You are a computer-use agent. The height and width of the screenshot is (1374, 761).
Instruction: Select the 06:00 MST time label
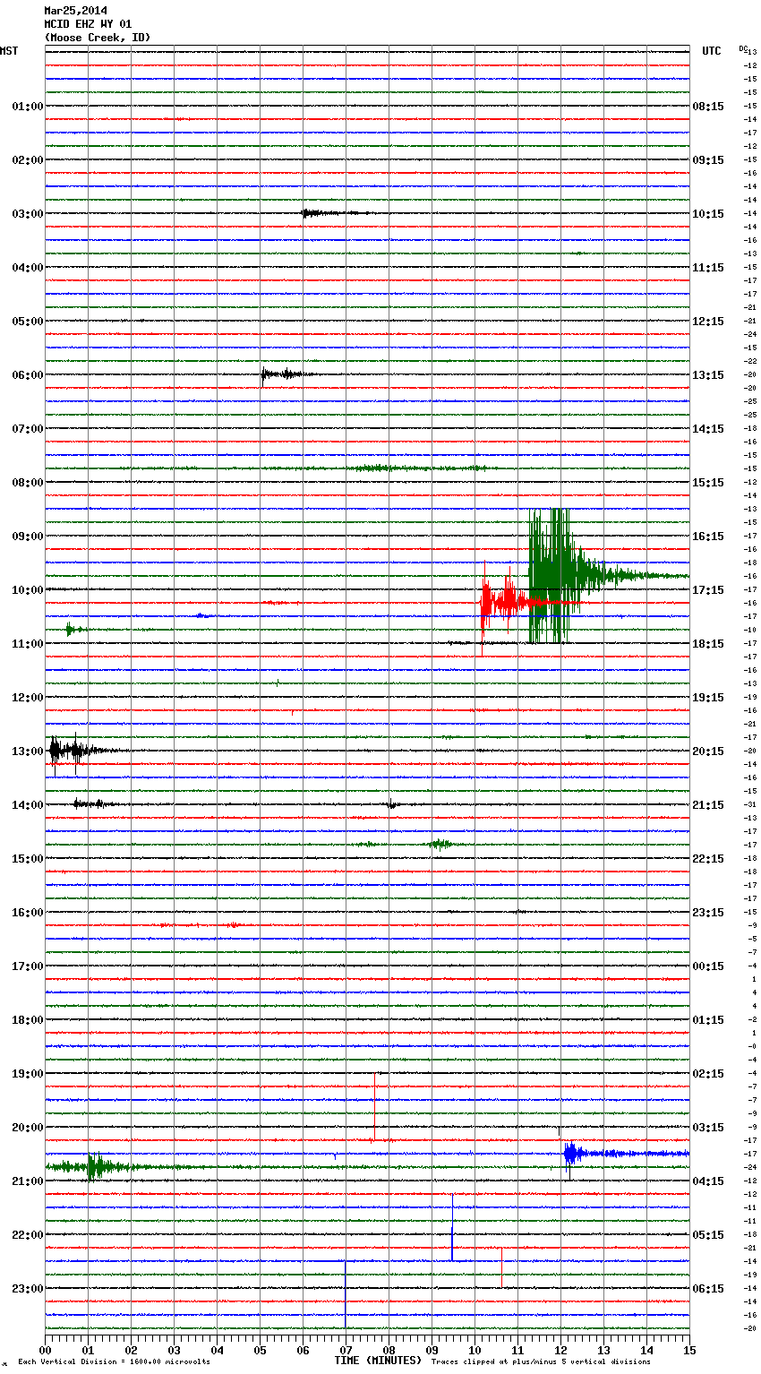[27, 375]
